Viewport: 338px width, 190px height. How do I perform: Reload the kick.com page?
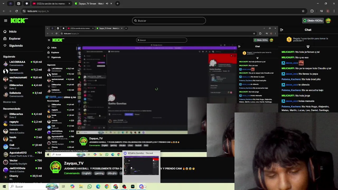click(x=16, y=11)
